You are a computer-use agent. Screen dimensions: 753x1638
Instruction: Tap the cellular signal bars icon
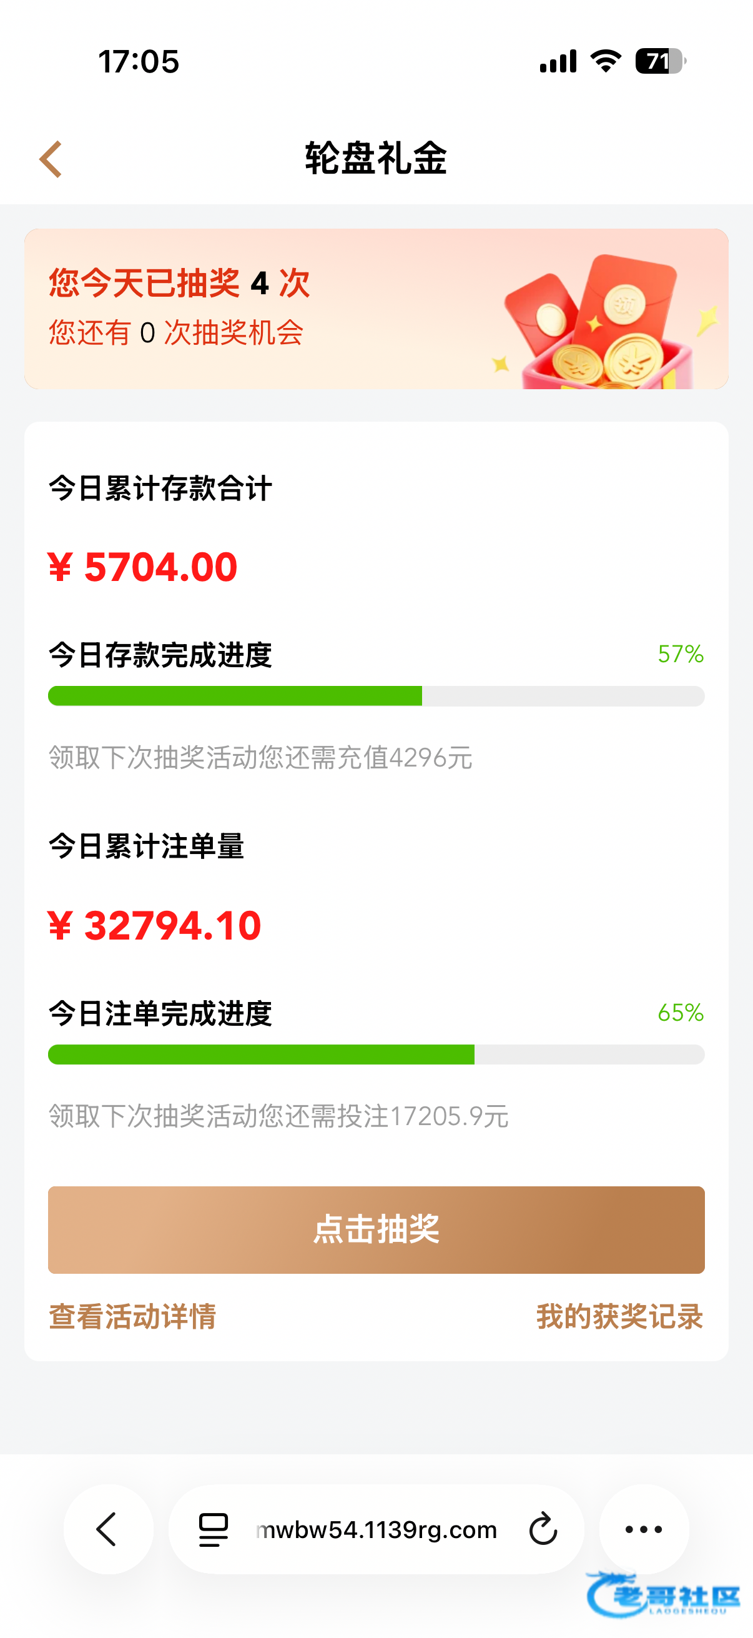[558, 62]
